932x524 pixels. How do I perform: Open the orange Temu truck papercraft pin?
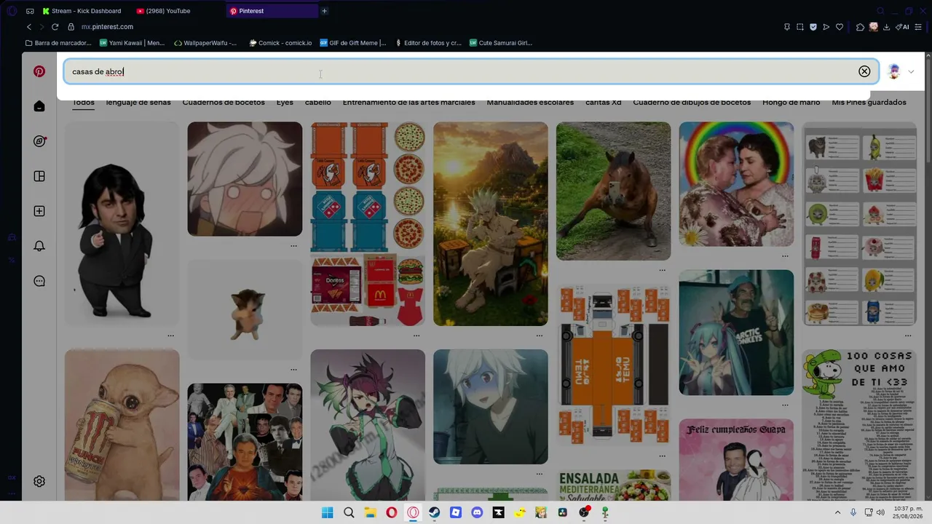pyautogui.click(x=613, y=365)
